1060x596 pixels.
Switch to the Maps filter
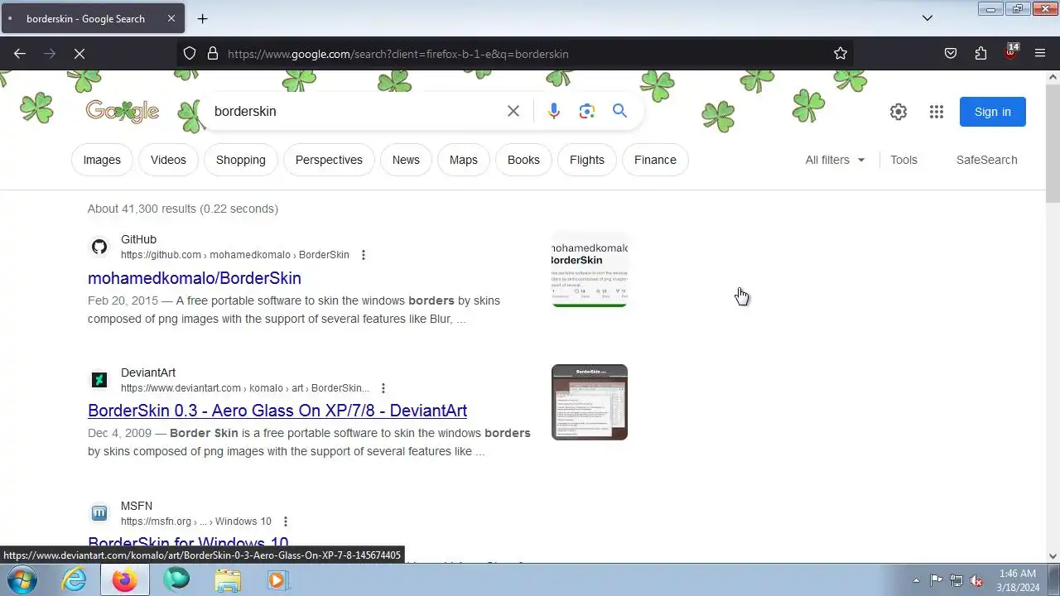(x=464, y=160)
